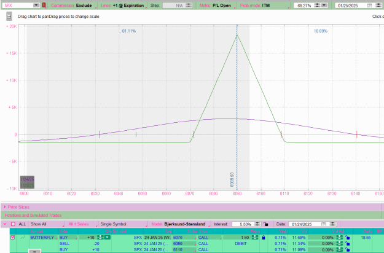Adjust the +10 quantity stepper
This screenshot has width=384, height=253.
[100, 237]
